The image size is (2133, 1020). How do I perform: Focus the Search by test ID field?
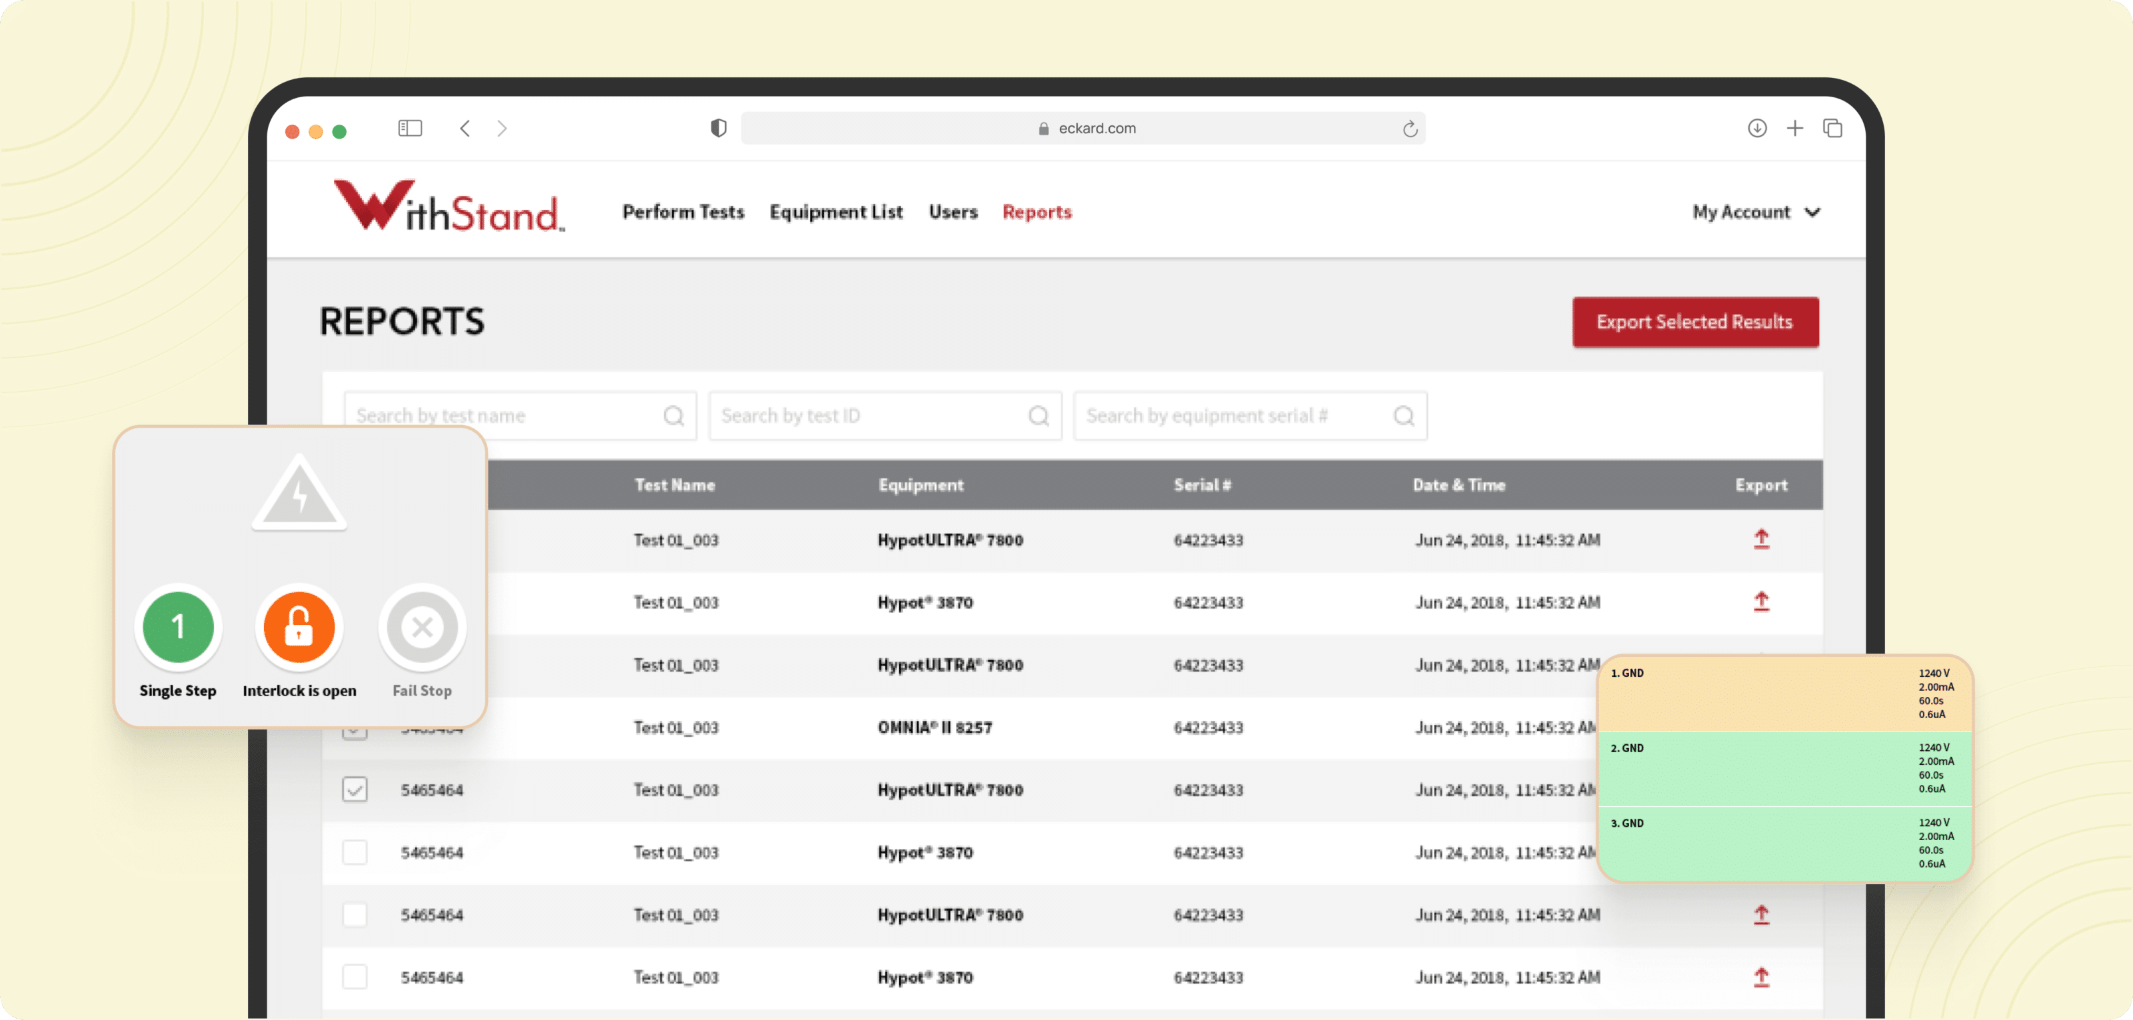885,416
